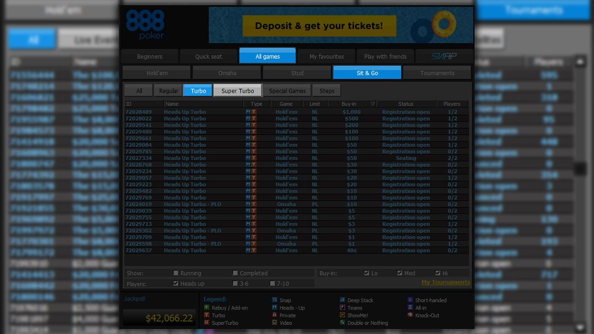
Task: Toggle the Hi buy-in checkbox
Action: (438, 273)
